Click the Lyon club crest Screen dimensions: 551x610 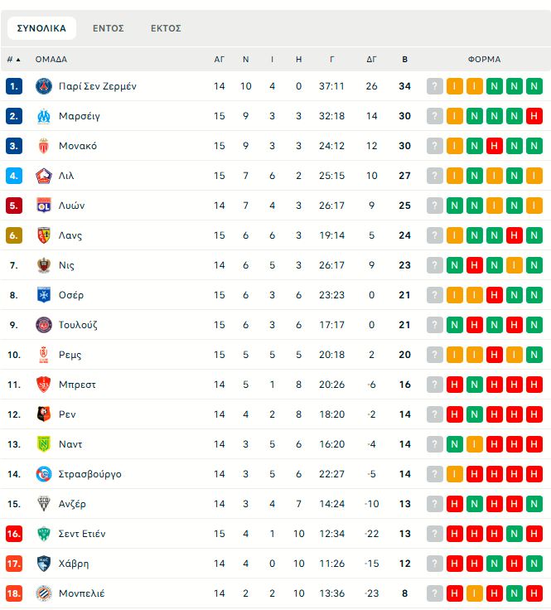(44, 206)
